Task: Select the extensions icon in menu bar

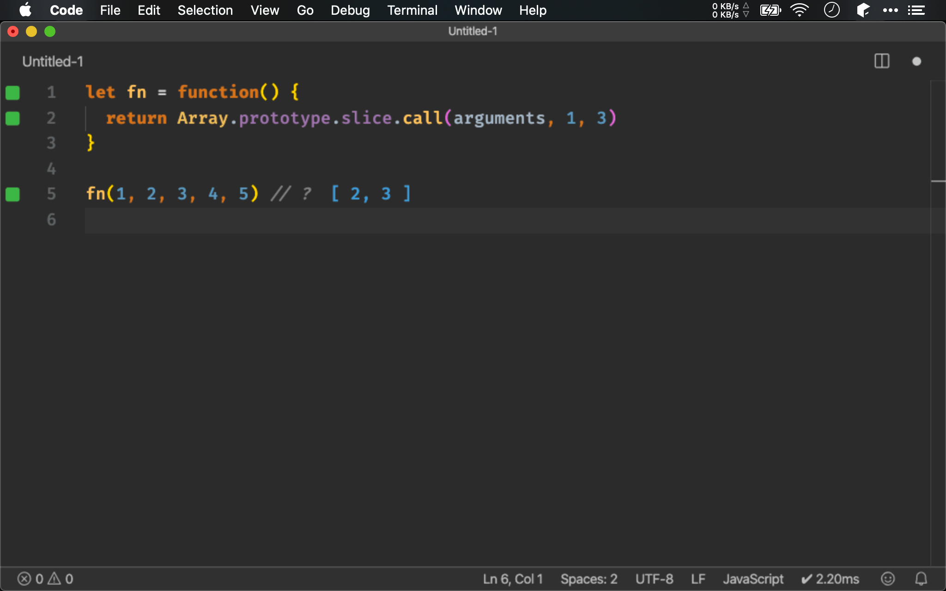Action: click(x=862, y=10)
